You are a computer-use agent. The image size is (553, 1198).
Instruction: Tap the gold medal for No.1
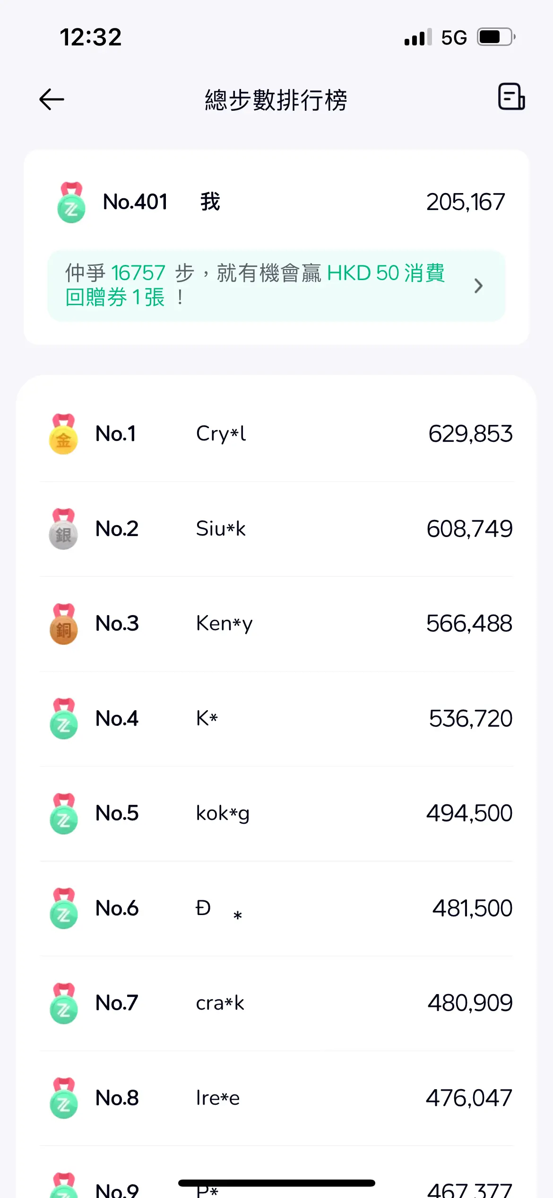63,434
